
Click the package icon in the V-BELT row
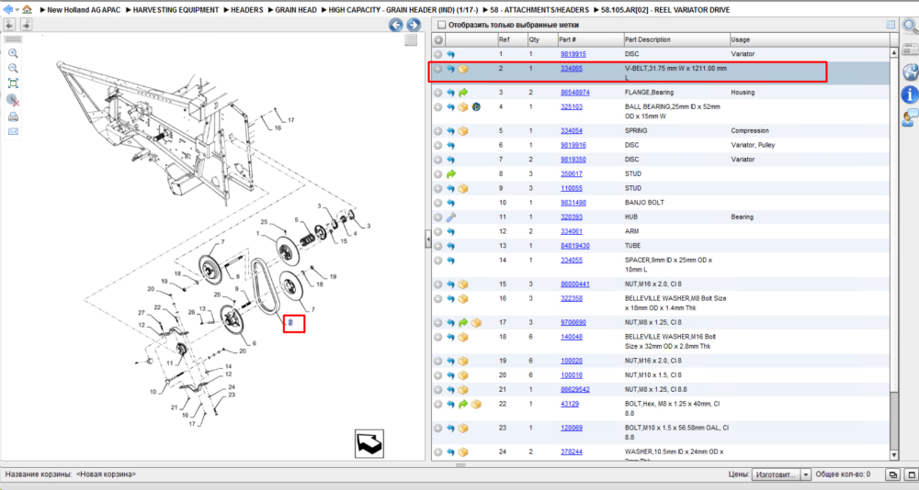463,69
